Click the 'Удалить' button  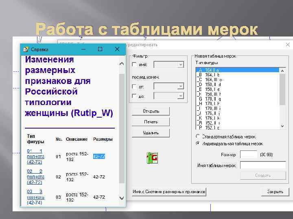(x=151, y=133)
